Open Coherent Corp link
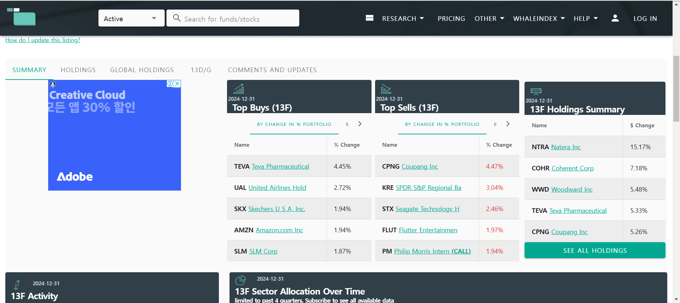Image resolution: width=680 pixels, height=303 pixels. click(x=573, y=168)
